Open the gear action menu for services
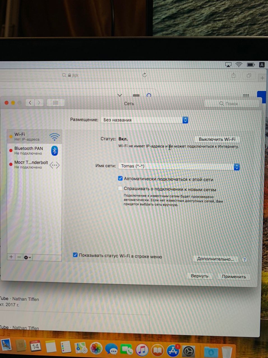This screenshot has width=268, height=358. click(x=27, y=257)
